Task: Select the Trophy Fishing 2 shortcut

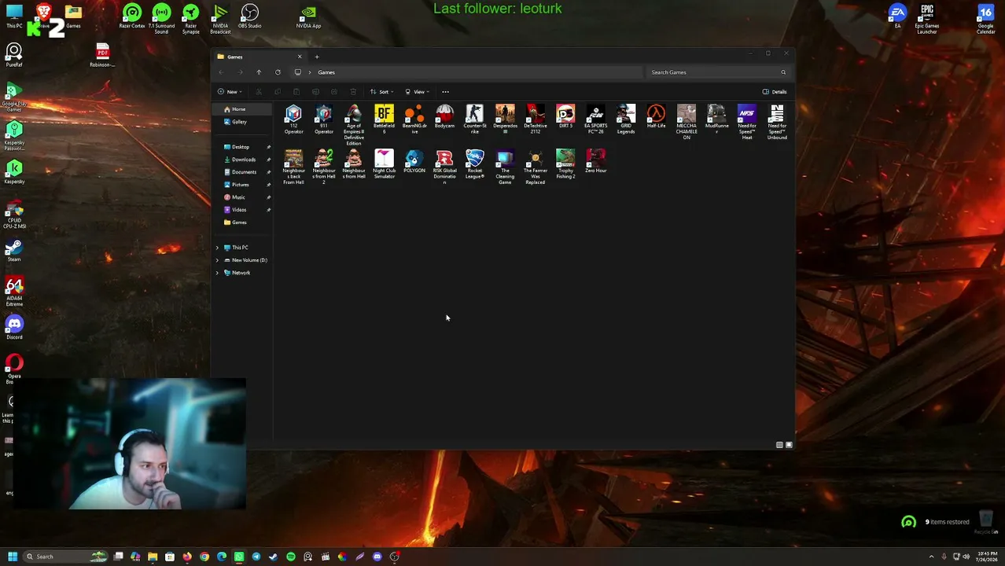Action: (565, 164)
